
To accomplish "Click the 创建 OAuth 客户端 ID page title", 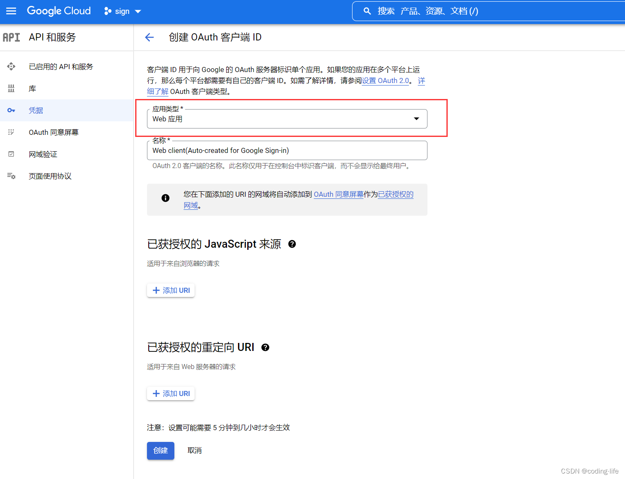I will (x=215, y=37).
